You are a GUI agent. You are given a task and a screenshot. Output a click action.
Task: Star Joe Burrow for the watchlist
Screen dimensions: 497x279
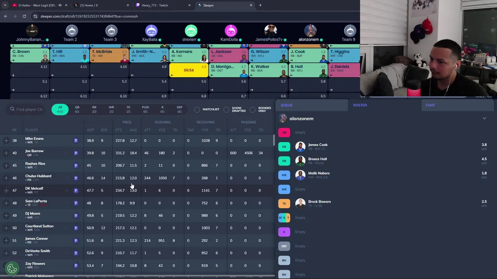click(x=67, y=153)
